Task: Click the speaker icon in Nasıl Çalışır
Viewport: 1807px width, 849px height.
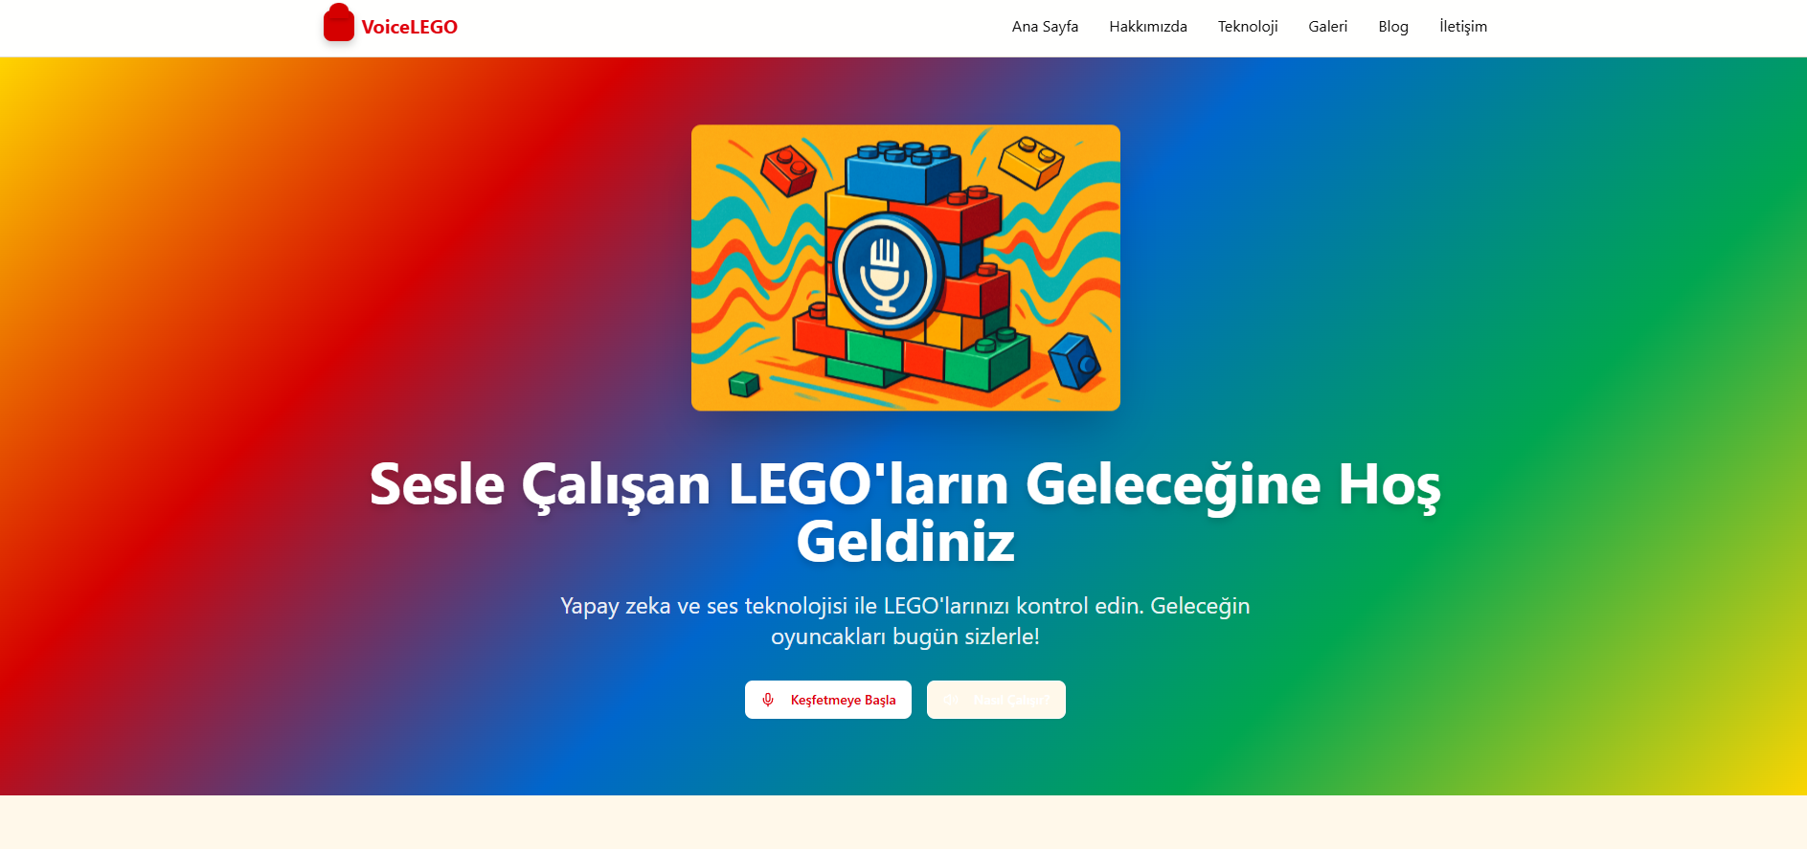Action: (x=951, y=700)
